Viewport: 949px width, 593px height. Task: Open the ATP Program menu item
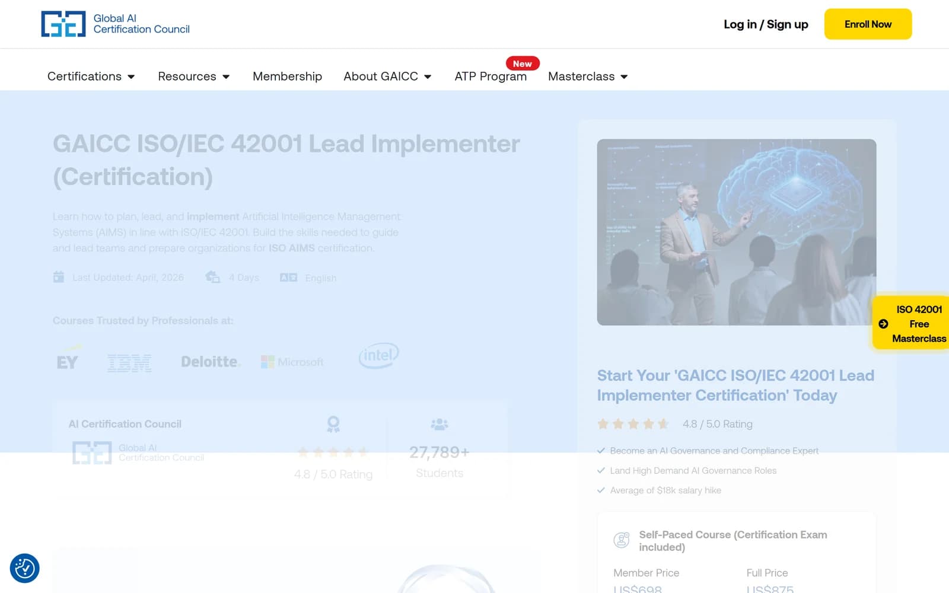point(491,76)
